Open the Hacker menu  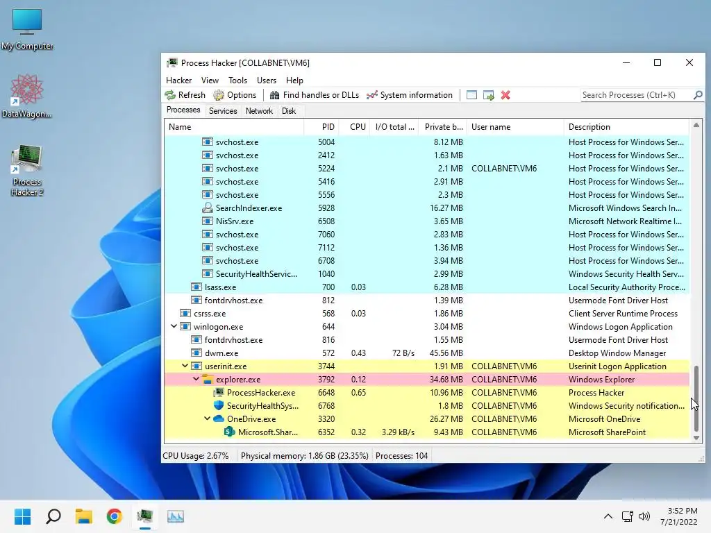click(x=178, y=81)
